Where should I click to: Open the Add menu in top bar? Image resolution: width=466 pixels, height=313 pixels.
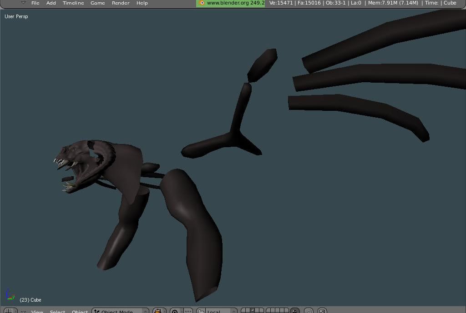click(51, 3)
